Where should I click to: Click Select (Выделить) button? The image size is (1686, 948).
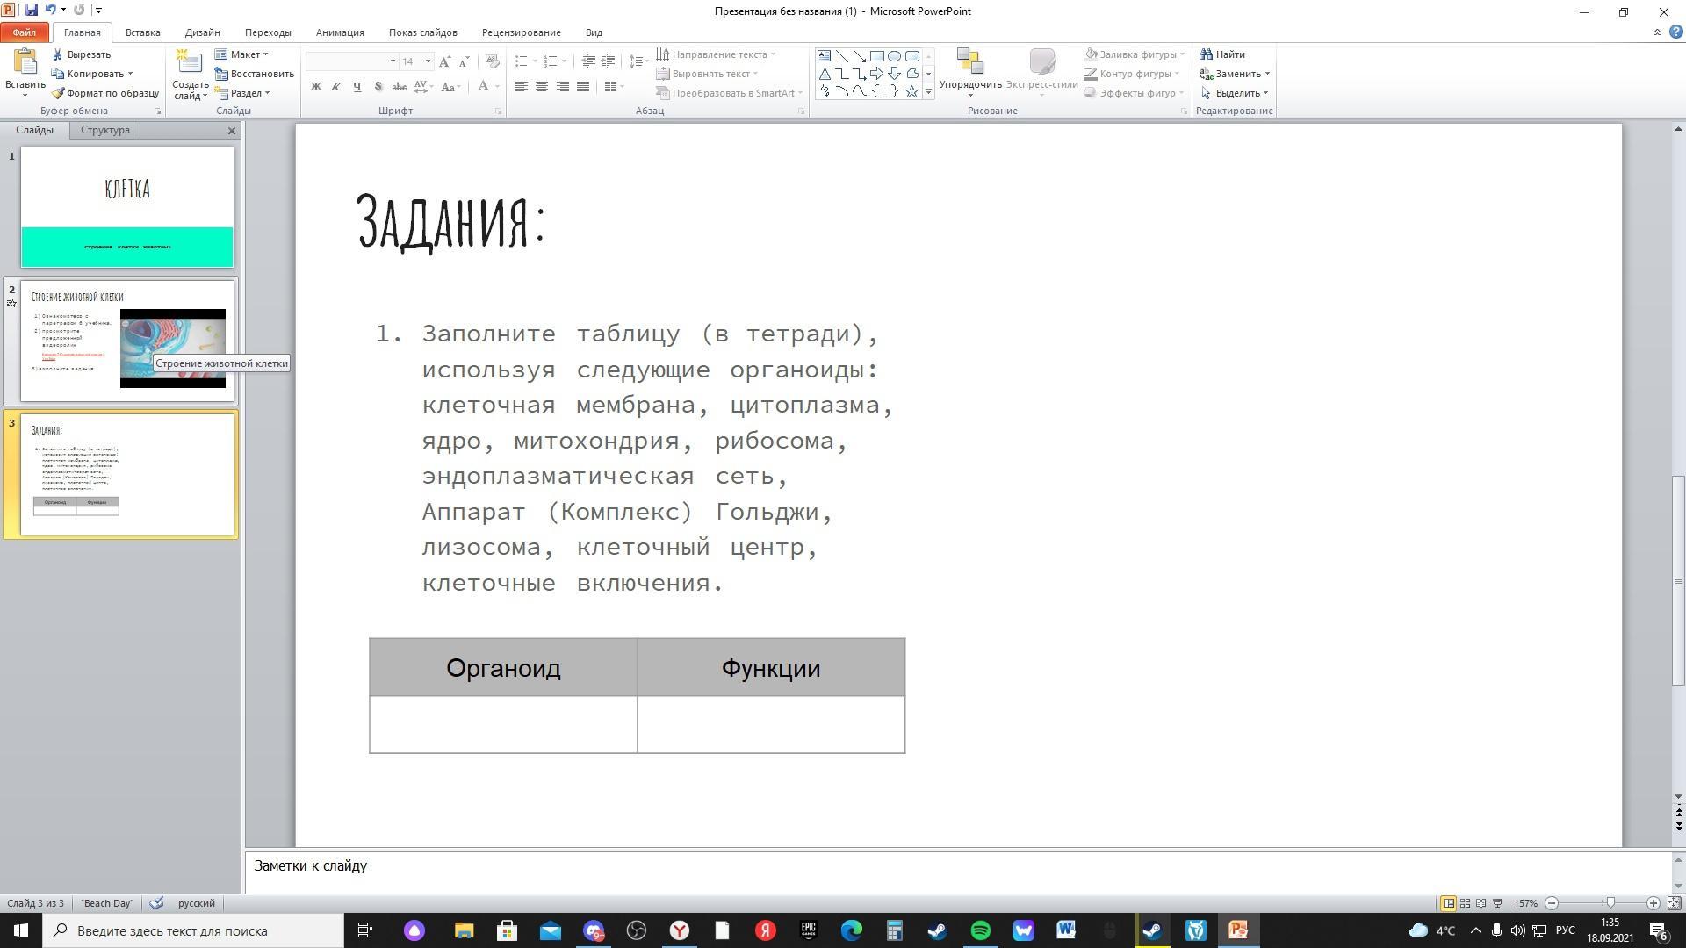1234,93
